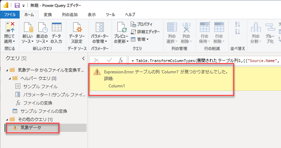Click 行の保持 (Keep Rows) icon
281x148 pixels.
tap(205, 27)
